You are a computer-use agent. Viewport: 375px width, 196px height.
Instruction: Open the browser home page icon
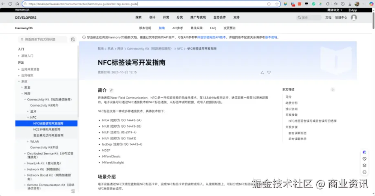(x=17, y=4)
